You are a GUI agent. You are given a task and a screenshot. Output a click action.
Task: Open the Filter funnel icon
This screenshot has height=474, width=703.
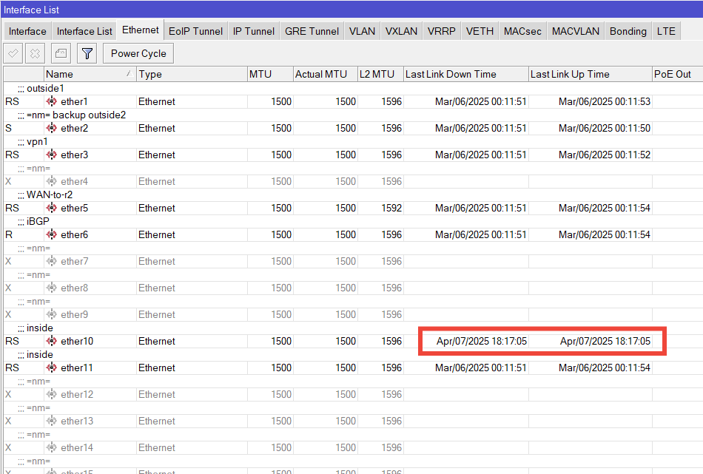tap(87, 54)
